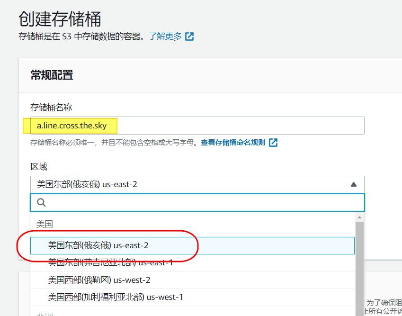
Task: Click the 区域 selector showing us-east-2
Action: coord(189,184)
